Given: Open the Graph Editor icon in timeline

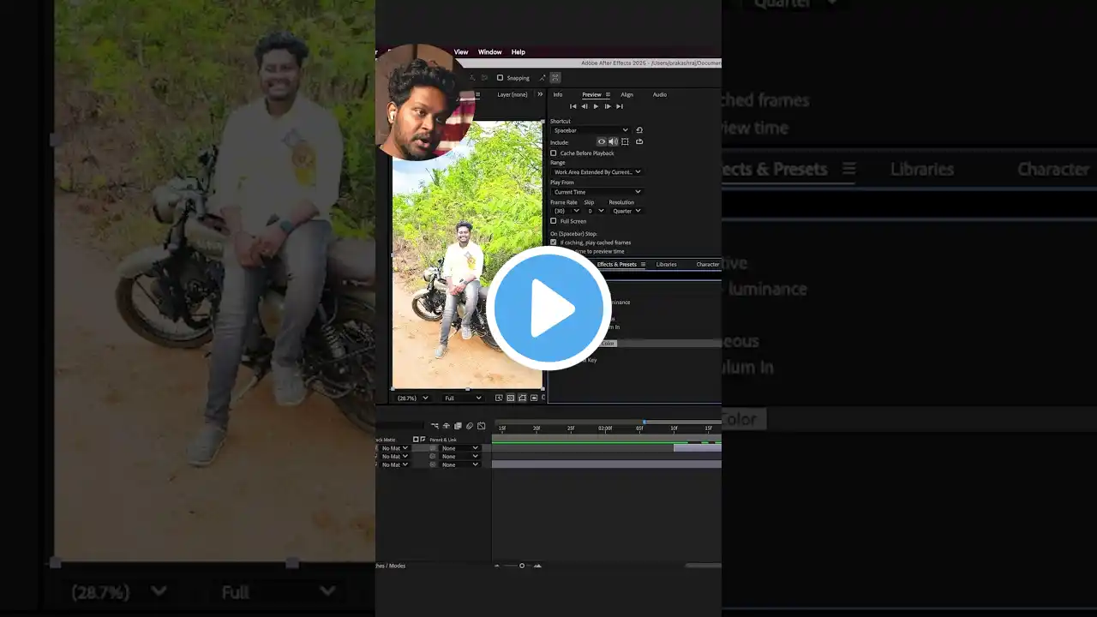Looking at the screenshot, I should tap(481, 426).
